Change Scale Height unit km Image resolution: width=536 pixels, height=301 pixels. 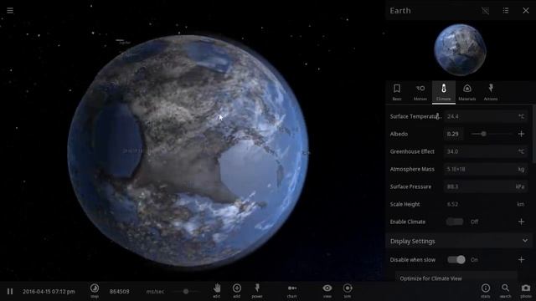click(x=520, y=204)
